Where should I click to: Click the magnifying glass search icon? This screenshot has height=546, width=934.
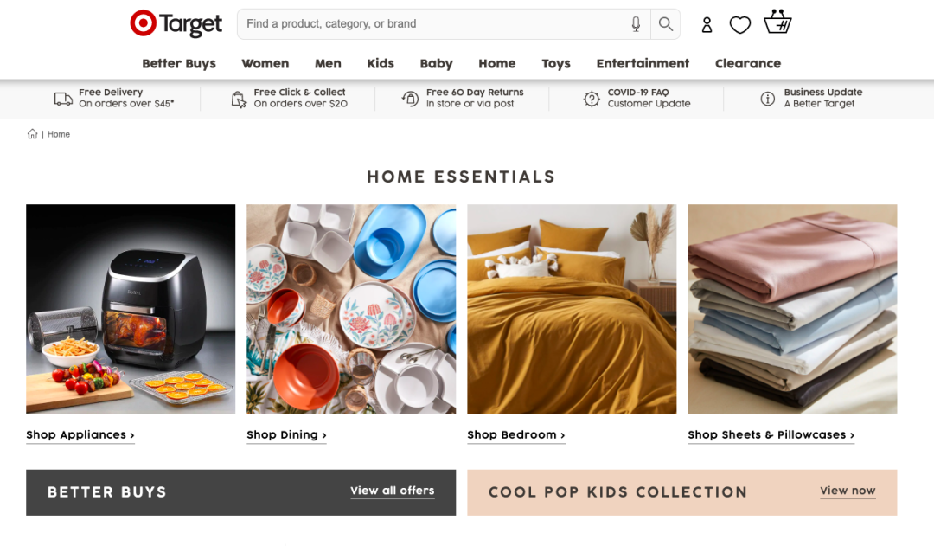click(x=665, y=24)
